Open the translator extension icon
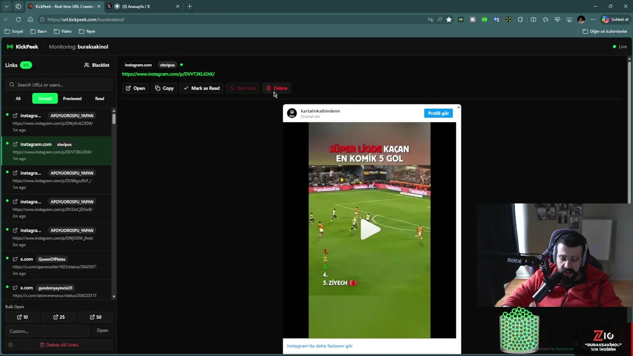 click(497, 19)
